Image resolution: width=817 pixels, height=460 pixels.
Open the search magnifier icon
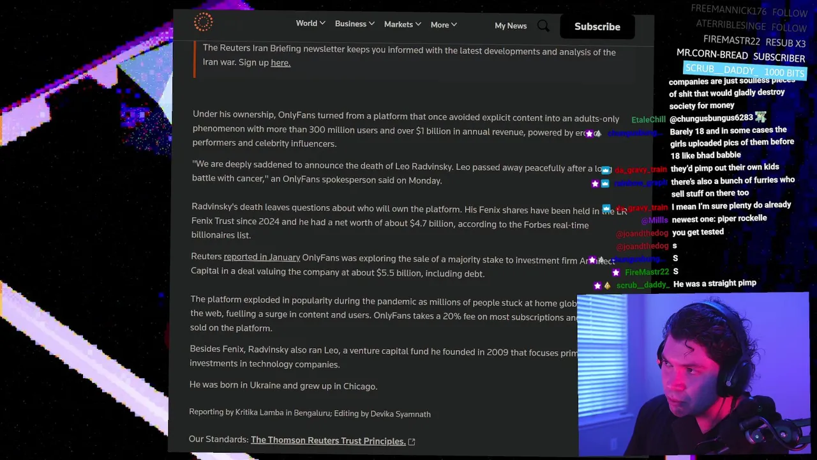(543, 26)
